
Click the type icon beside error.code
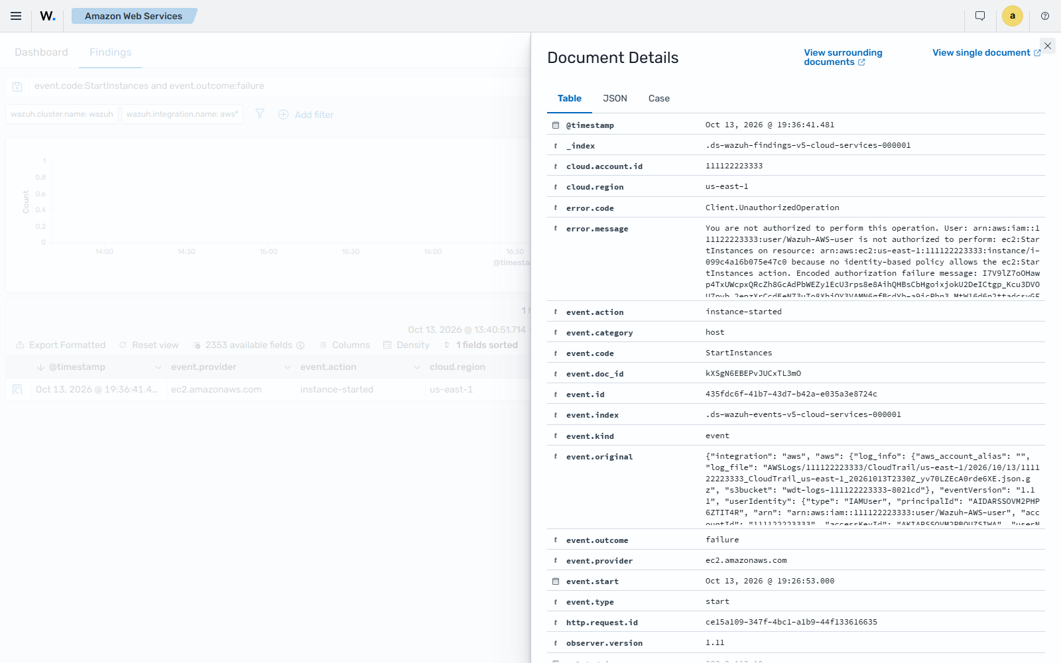(x=556, y=208)
